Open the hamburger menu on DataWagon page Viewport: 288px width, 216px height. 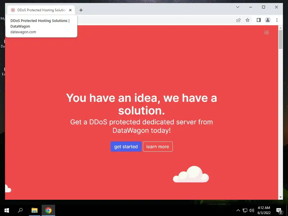pos(267,33)
